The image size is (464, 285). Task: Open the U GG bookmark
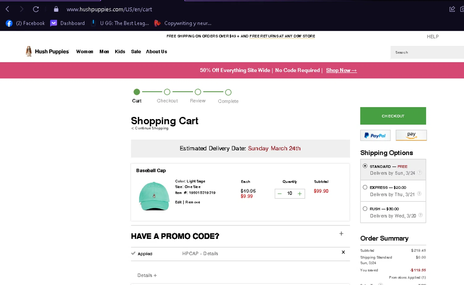pos(120,23)
